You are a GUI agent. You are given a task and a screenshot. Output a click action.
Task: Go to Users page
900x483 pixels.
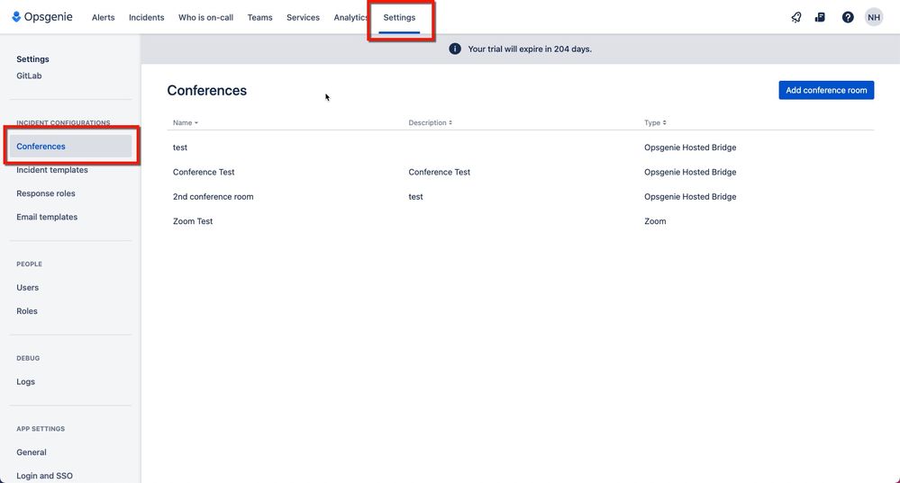click(28, 288)
